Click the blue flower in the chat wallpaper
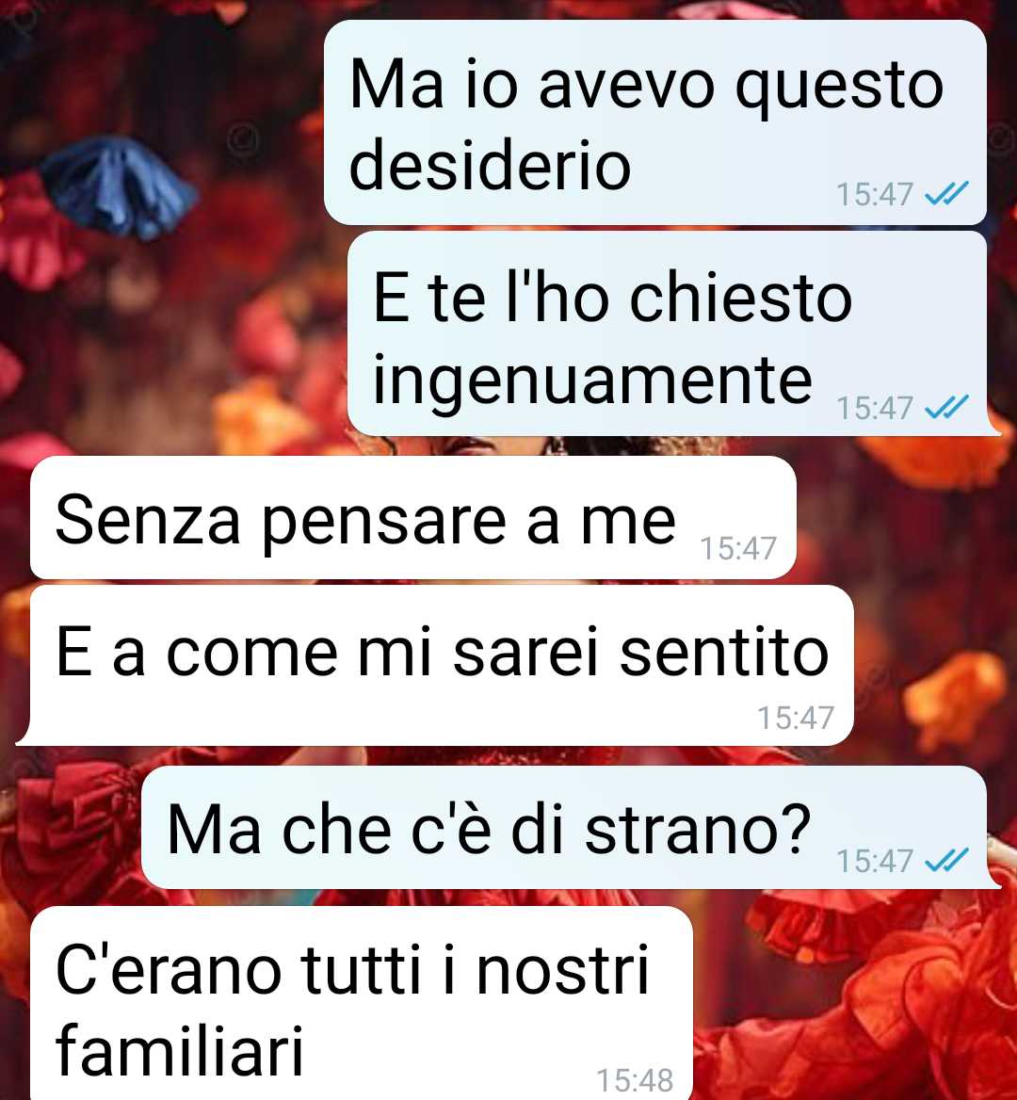 (x=118, y=186)
